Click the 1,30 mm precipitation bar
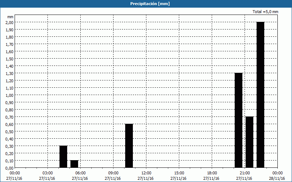The height and width of the screenshot is (182, 292). point(239,120)
